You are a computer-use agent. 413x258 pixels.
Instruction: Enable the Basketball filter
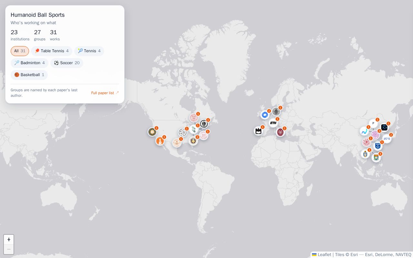pos(29,75)
